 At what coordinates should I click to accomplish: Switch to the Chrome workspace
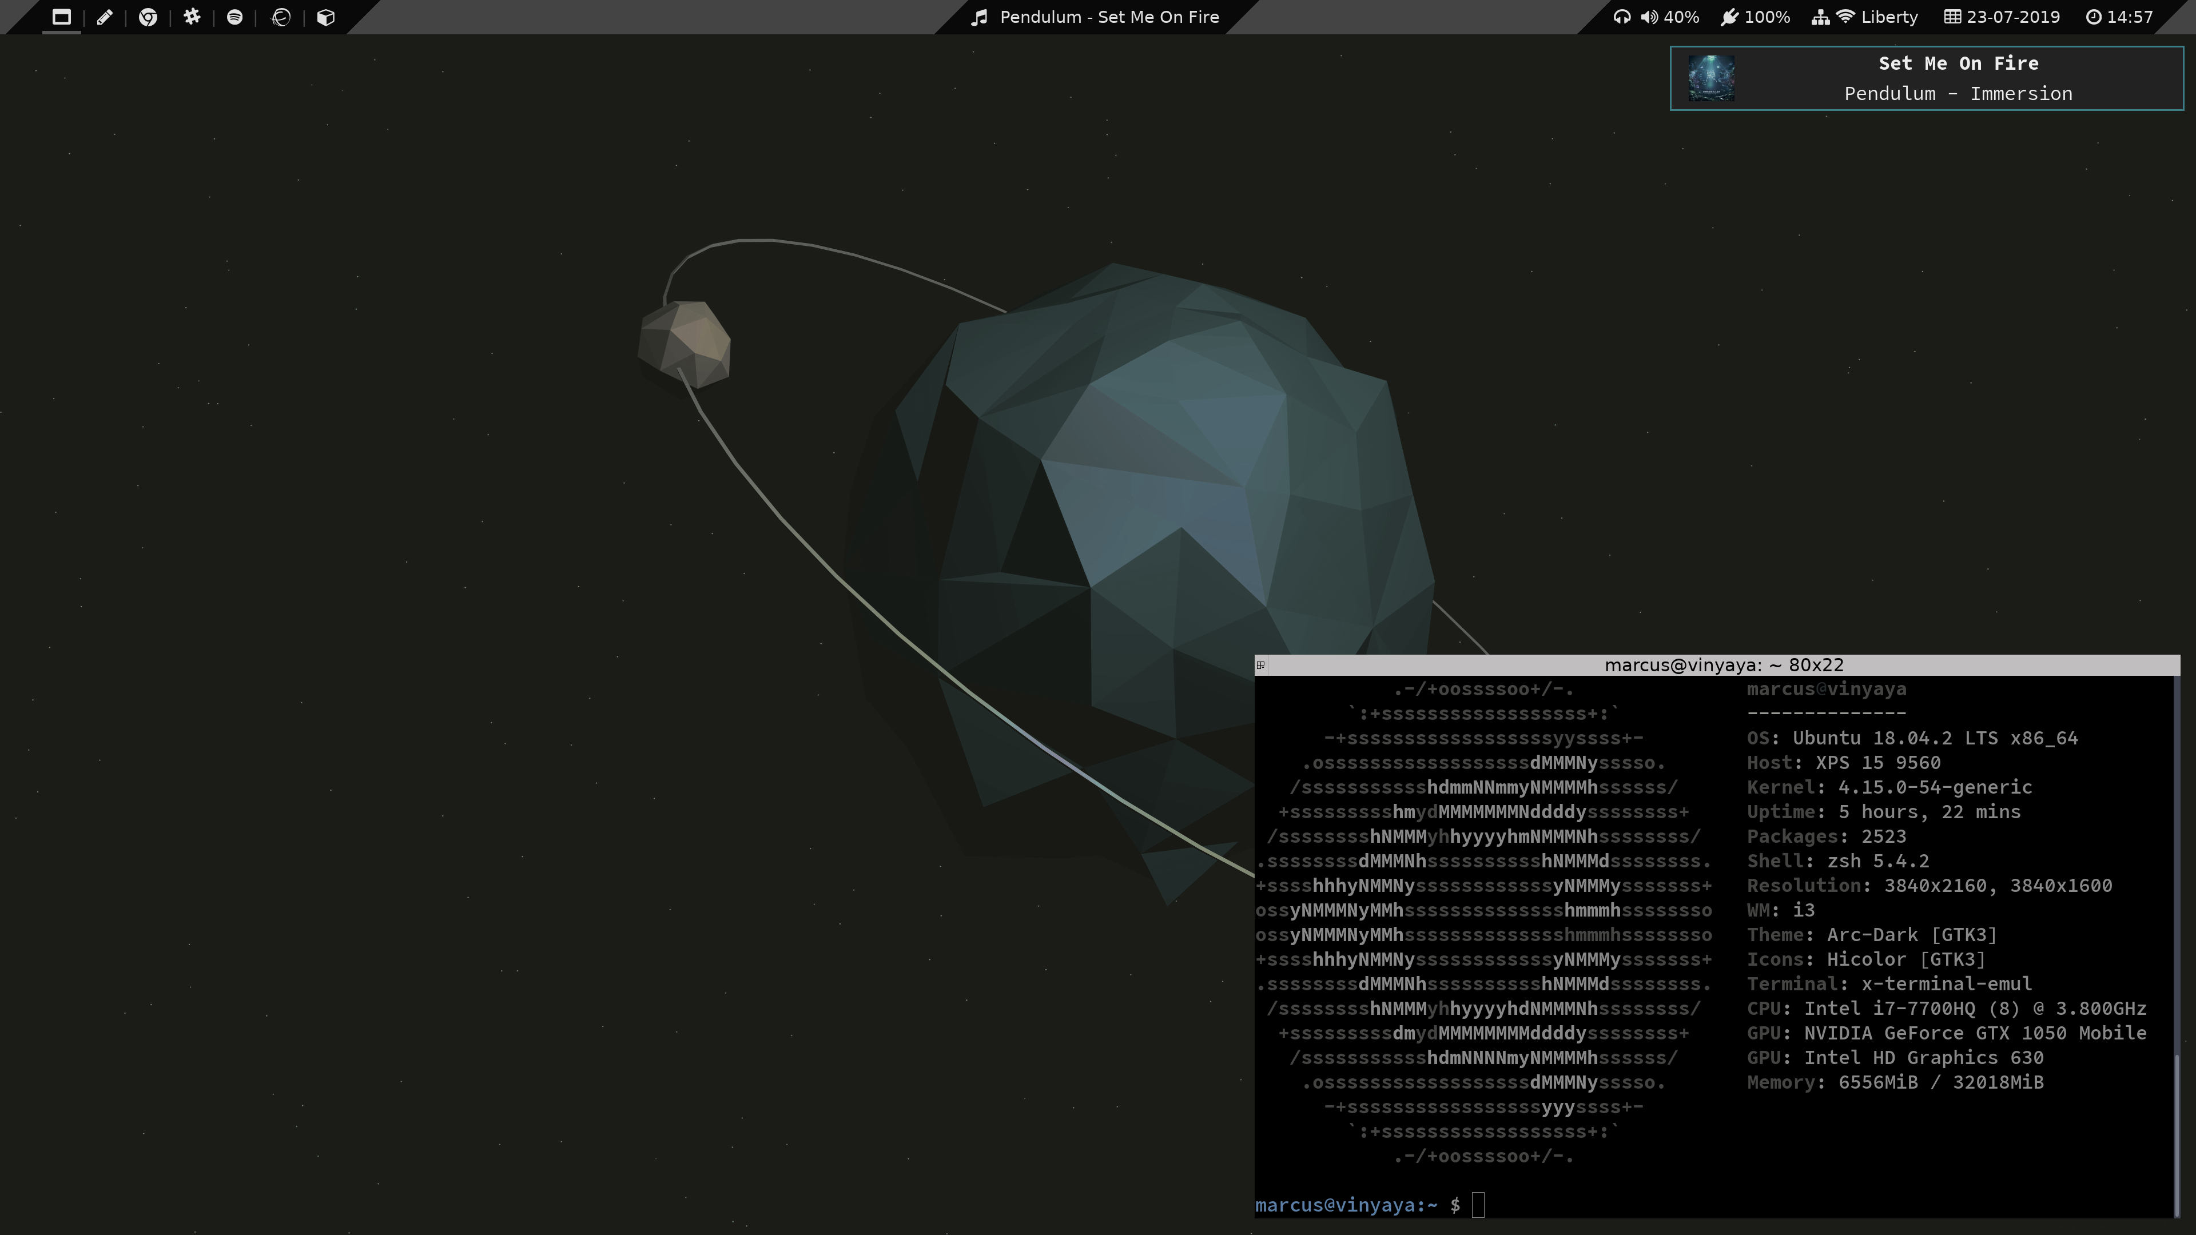point(148,17)
